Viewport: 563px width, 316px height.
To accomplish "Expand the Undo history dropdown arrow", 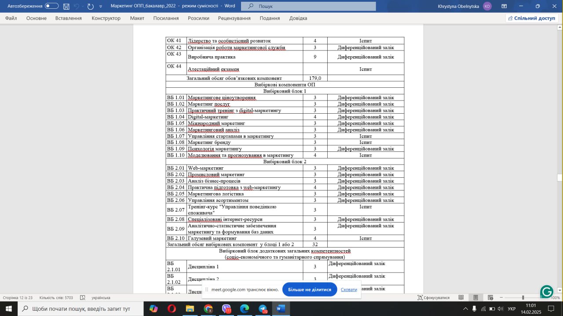I will (x=83, y=6).
